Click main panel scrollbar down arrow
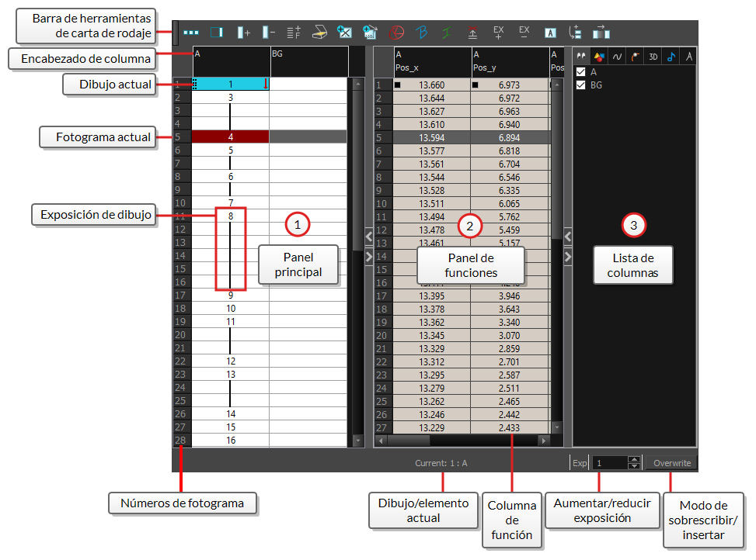The image size is (756, 560). pyautogui.click(x=357, y=441)
